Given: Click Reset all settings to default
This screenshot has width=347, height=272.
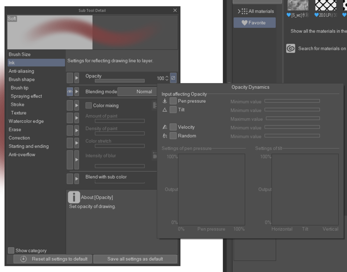Looking at the screenshot, I should (53, 259).
